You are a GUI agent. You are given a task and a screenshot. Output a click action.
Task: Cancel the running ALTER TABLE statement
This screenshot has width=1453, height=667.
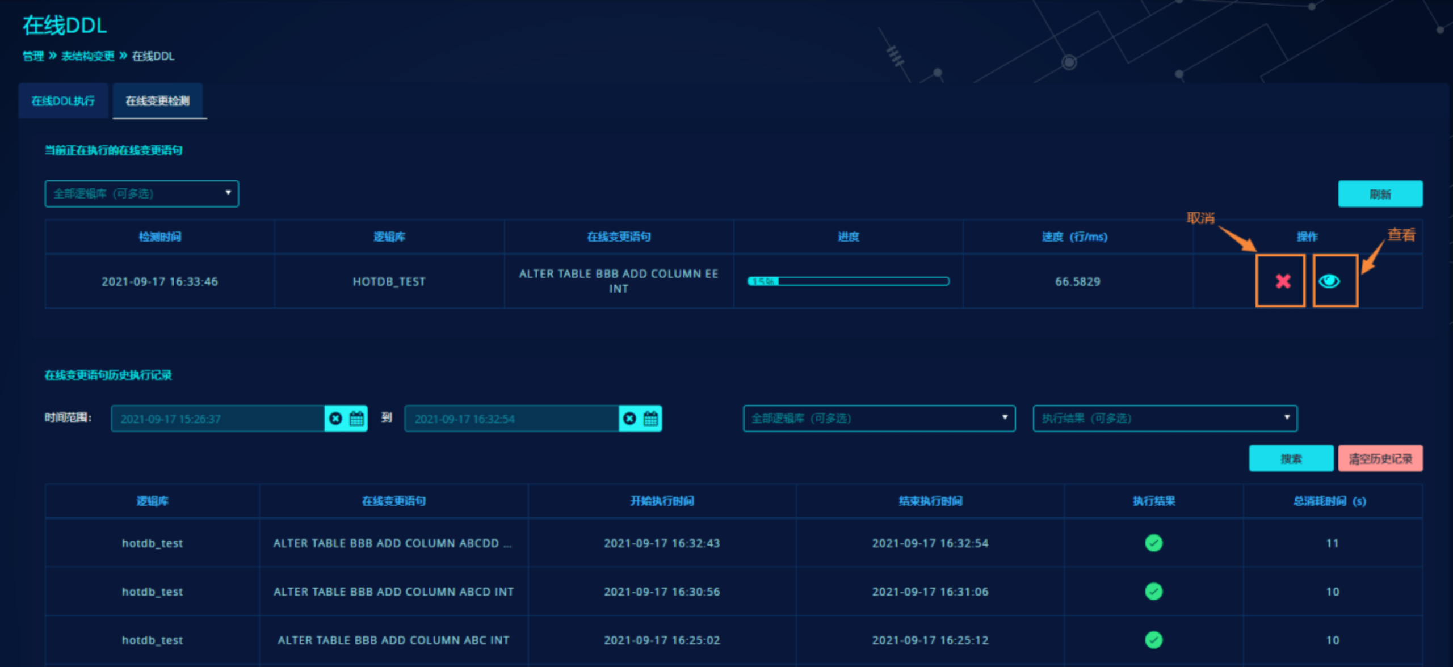pyautogui.click(x=1282, y=281)
